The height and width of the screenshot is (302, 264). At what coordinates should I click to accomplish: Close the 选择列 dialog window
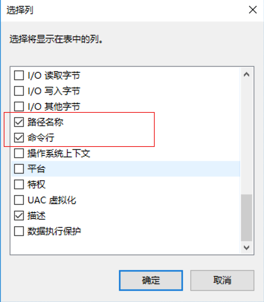click(x=252, y=10)
